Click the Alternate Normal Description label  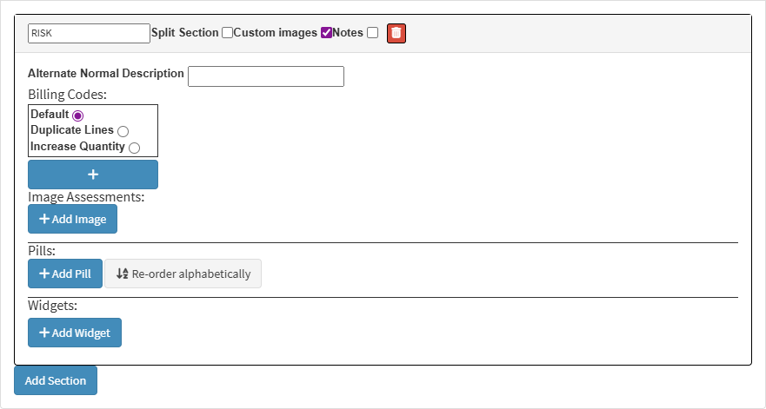[x=106, y=74]
